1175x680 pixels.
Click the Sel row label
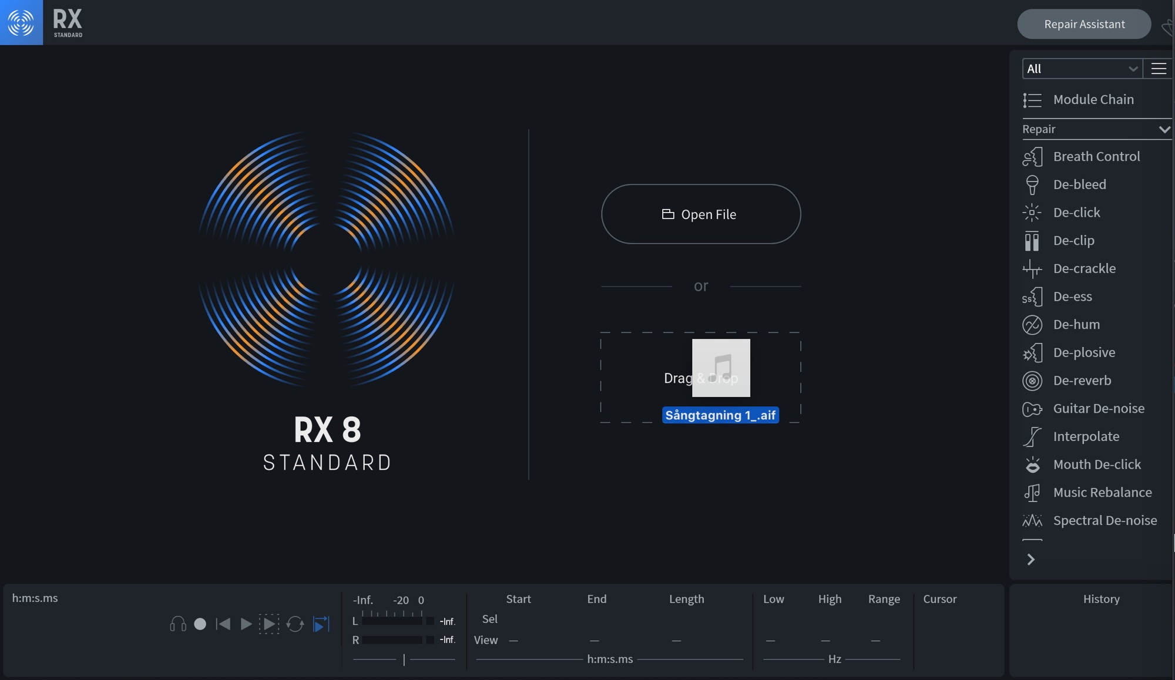(489, 619)
